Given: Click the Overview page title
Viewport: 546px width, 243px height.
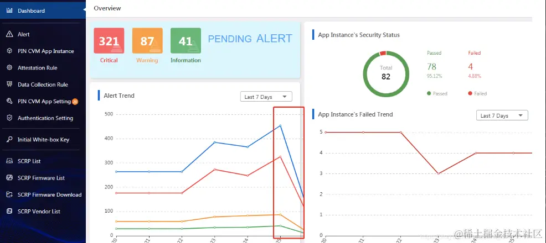Looking at the screenshot, I should 107,8.
